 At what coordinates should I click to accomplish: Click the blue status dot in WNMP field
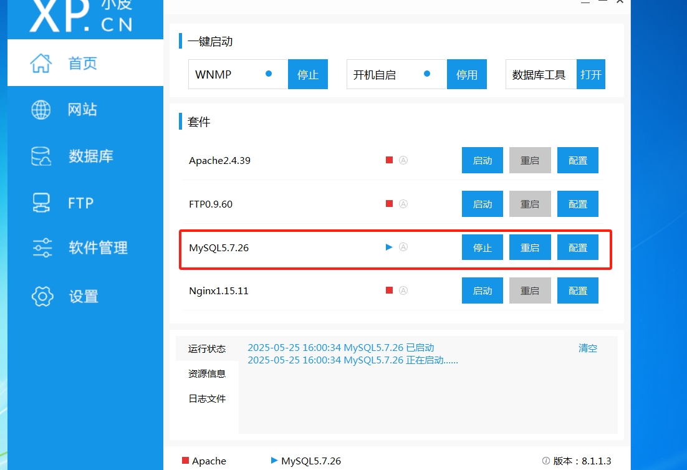[269, 74]
